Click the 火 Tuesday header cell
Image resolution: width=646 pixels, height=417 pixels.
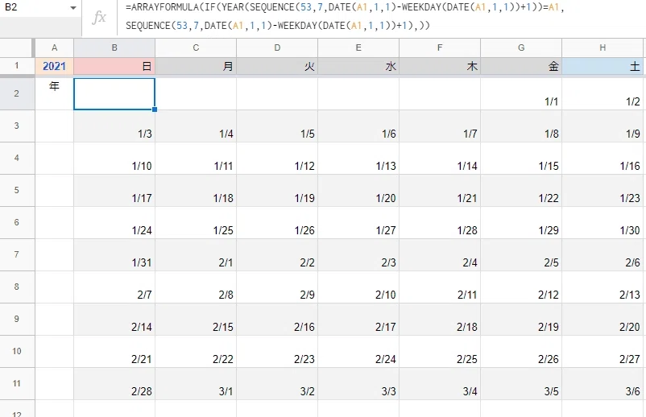(x=277, y=66)
